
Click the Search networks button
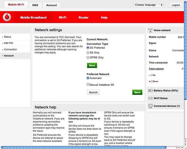[93, 92]
